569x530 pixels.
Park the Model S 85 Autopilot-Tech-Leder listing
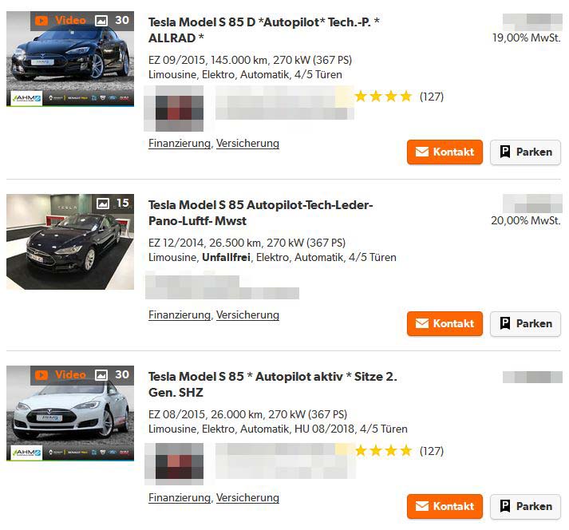coord(525,323)
